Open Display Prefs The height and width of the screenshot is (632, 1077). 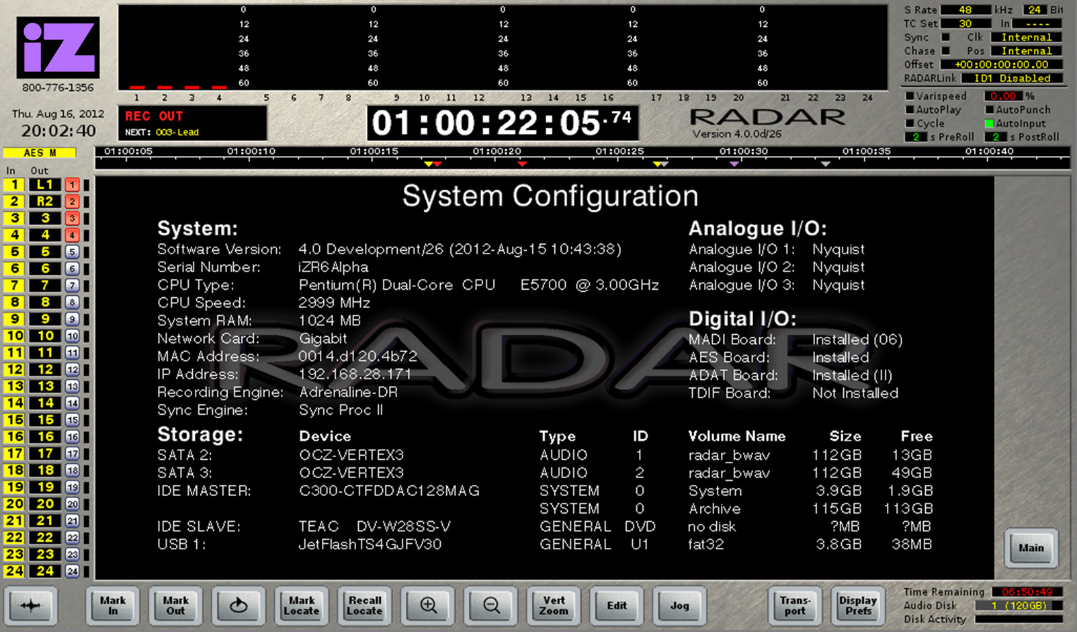pos(858,606)
